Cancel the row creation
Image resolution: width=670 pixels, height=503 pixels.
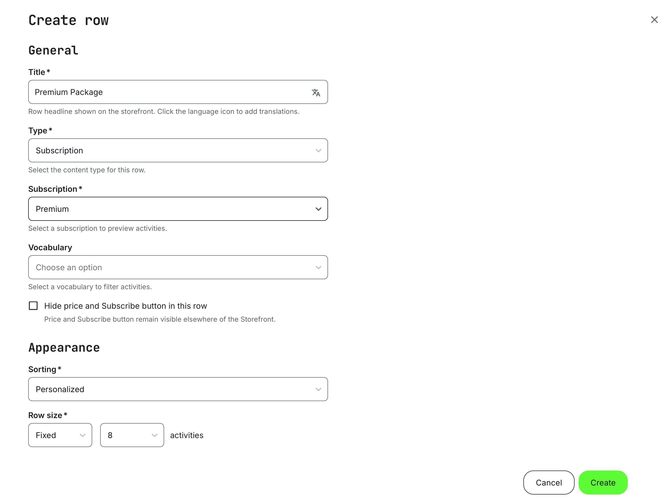(x=549, y=483)
